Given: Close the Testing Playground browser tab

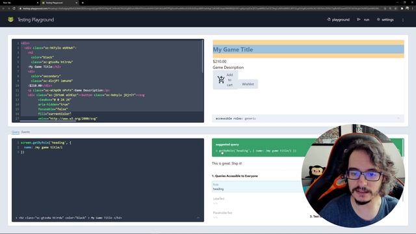Looking at the screenshot, I should [x=77, y=3].
